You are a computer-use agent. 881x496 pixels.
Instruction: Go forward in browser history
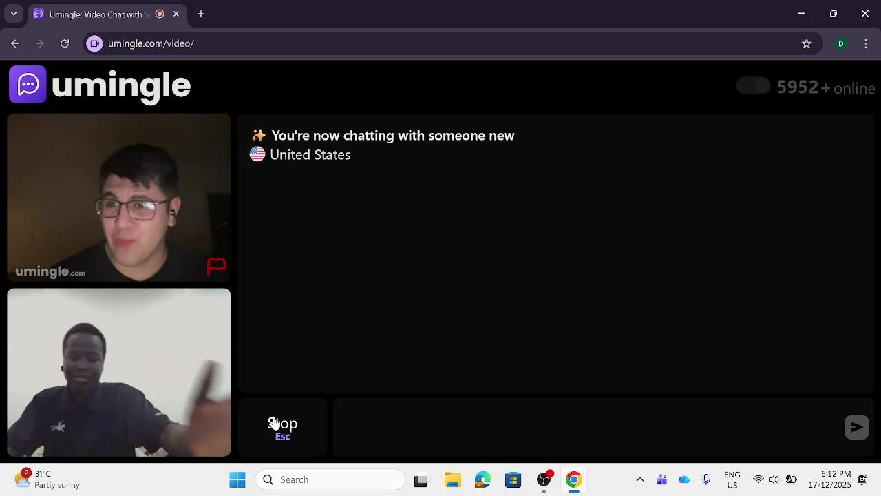[40, 43]
